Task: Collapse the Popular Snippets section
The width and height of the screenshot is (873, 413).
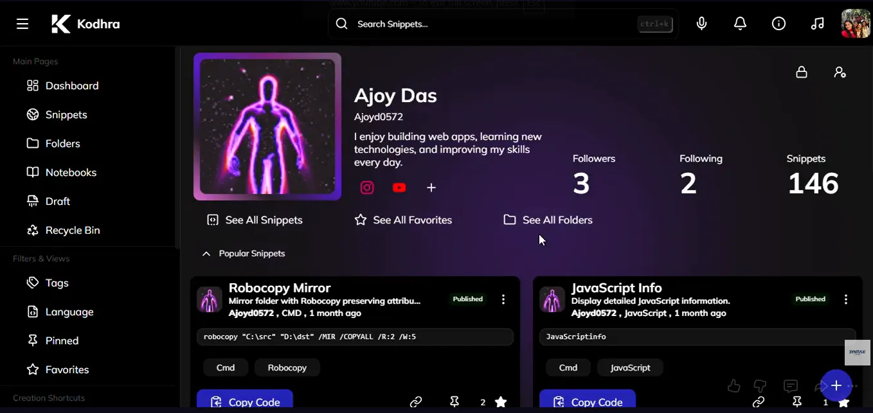Action: tap(206, 254)
